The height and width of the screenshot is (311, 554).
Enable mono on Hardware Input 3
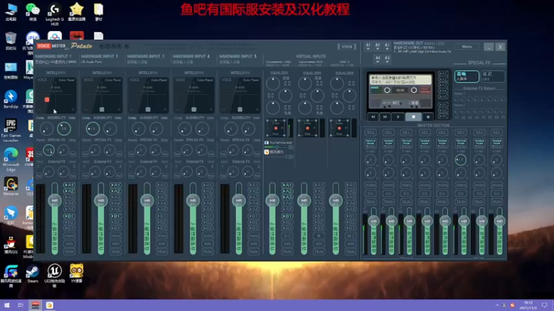click(161, 236)
